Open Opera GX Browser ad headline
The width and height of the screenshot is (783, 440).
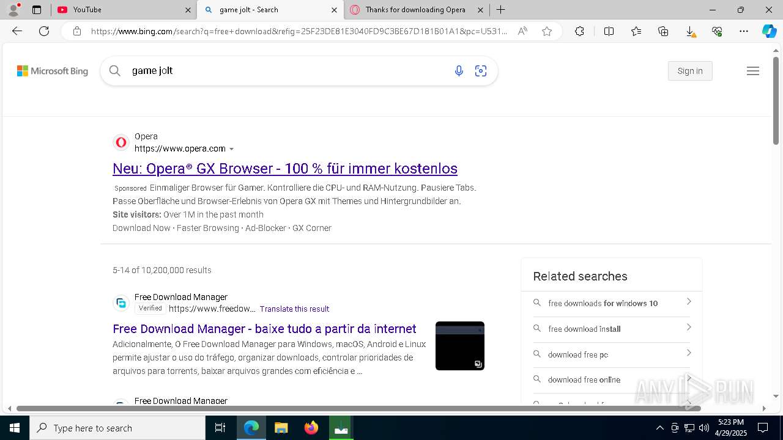coord(285,169)
